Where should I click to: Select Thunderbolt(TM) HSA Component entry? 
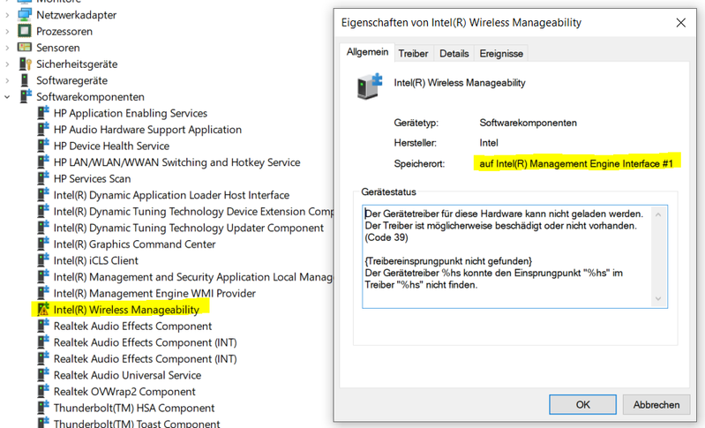pos(134,408)
